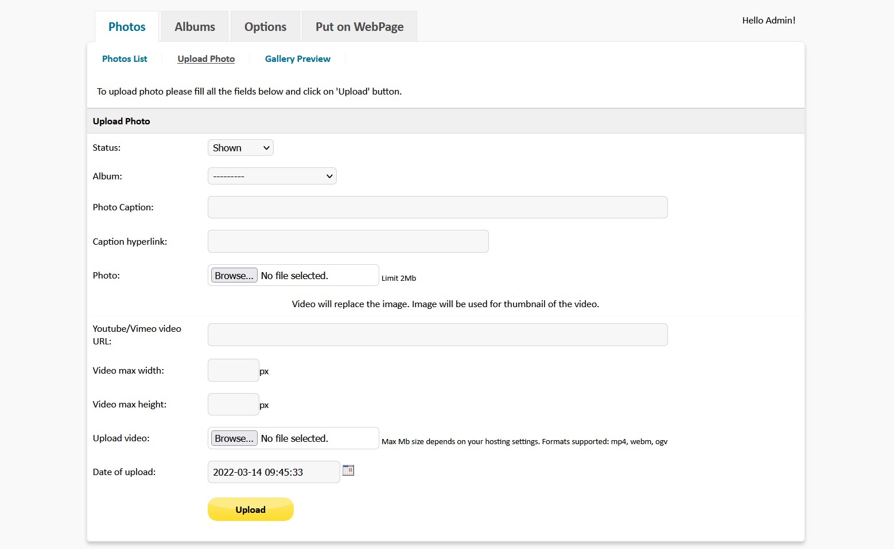Click the Youtube/Vimeo video URL field

point(437,335)
